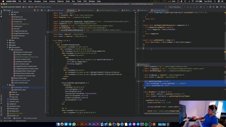Expand the fonts folder
The height and width of the screenshot is (127, 226).
pyautogui.click(x=7, y=43)
